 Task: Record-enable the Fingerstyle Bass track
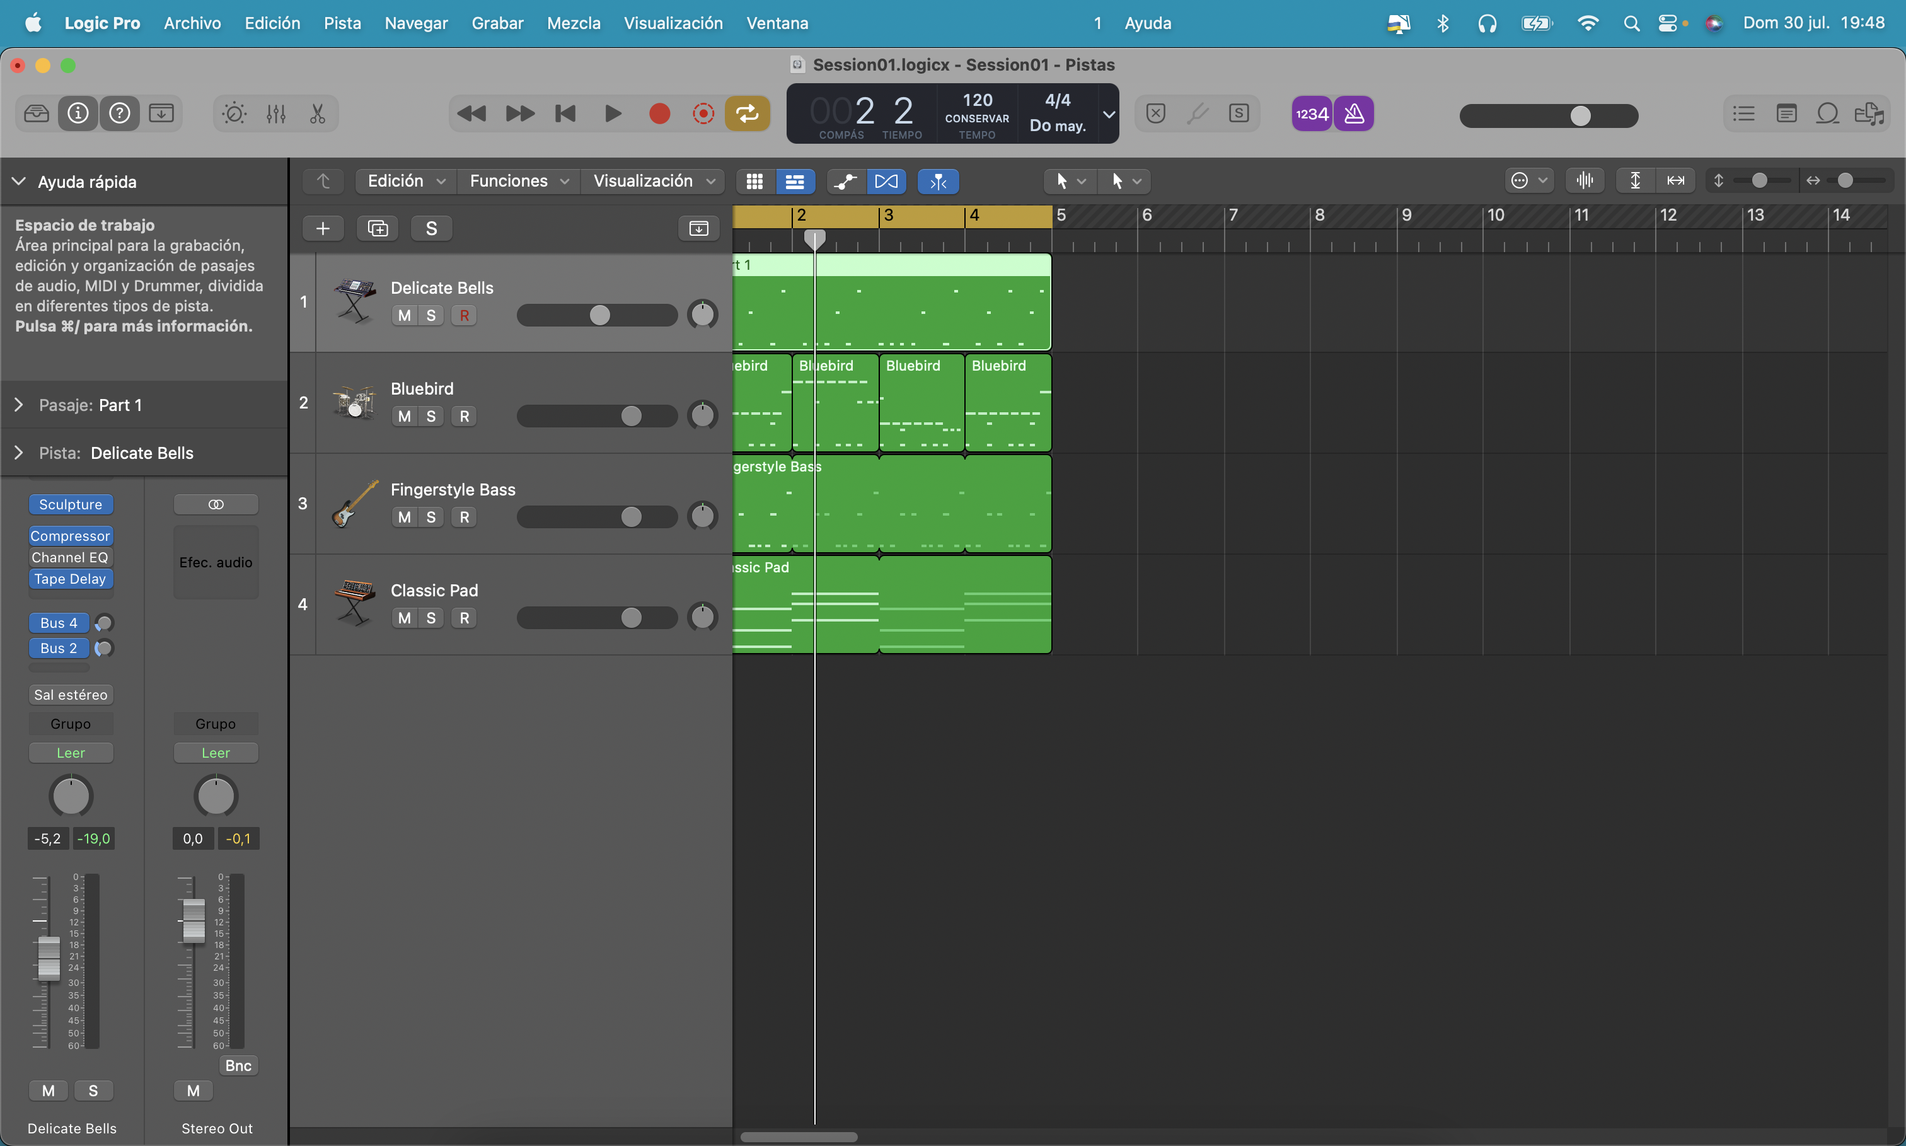coord(464,518)
